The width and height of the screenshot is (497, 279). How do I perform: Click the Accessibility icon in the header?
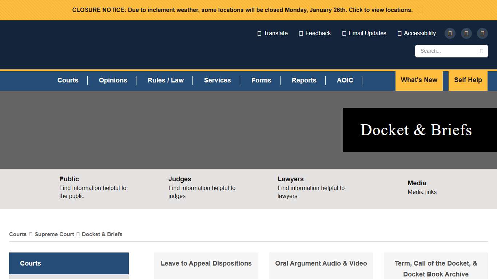pyautogui.click(x=399, y=33)
